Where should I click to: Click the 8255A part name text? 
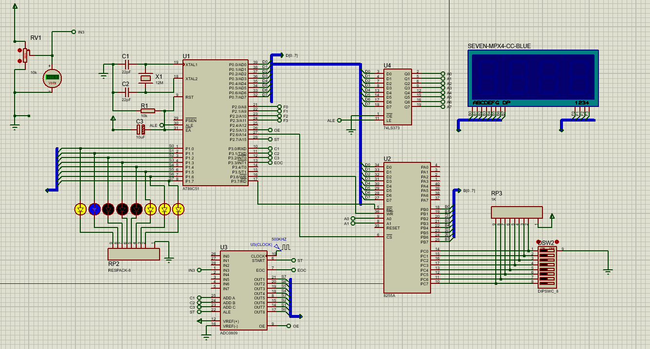[389, 296]
